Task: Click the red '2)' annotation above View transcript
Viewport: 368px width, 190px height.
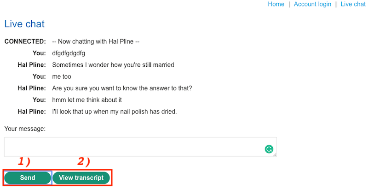Action: [x=84, y=161]
